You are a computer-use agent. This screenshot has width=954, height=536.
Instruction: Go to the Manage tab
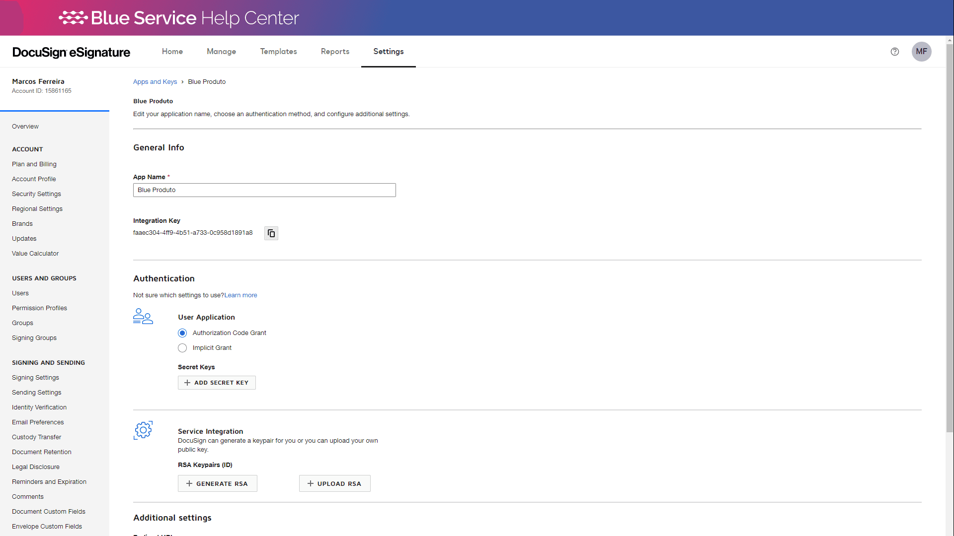point(221,52)
